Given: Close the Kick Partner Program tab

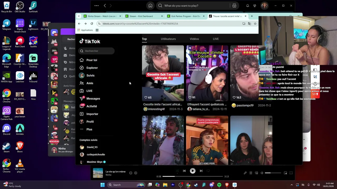Looking at the screenshot, I should coord(204,16).
